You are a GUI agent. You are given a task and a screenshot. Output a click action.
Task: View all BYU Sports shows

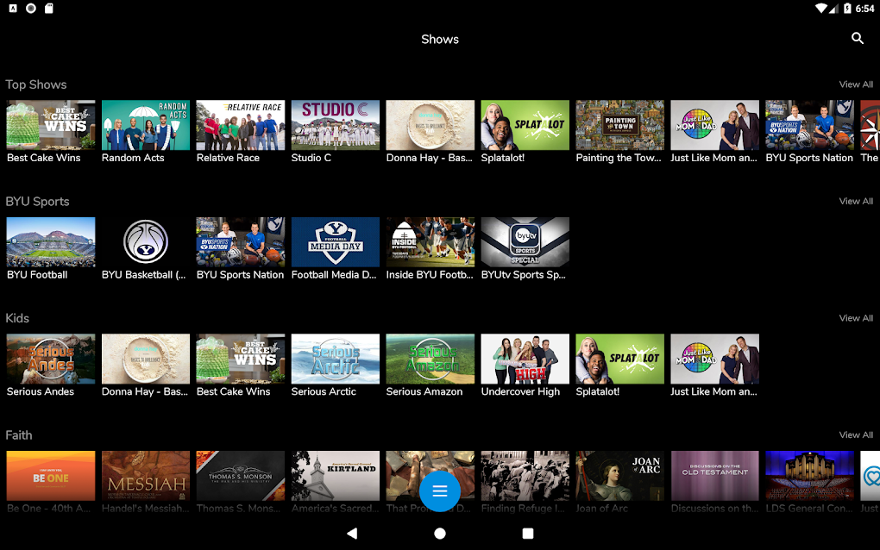point(856,201)
